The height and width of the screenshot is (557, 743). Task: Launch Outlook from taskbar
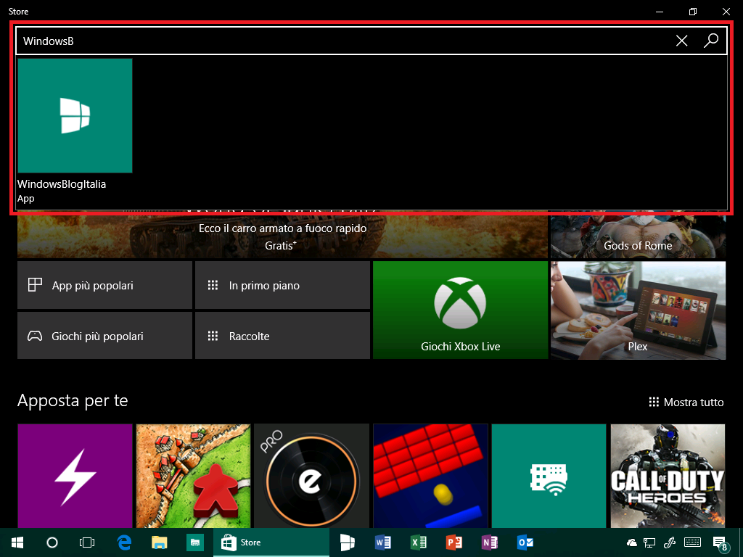click(x=525, y=542)
